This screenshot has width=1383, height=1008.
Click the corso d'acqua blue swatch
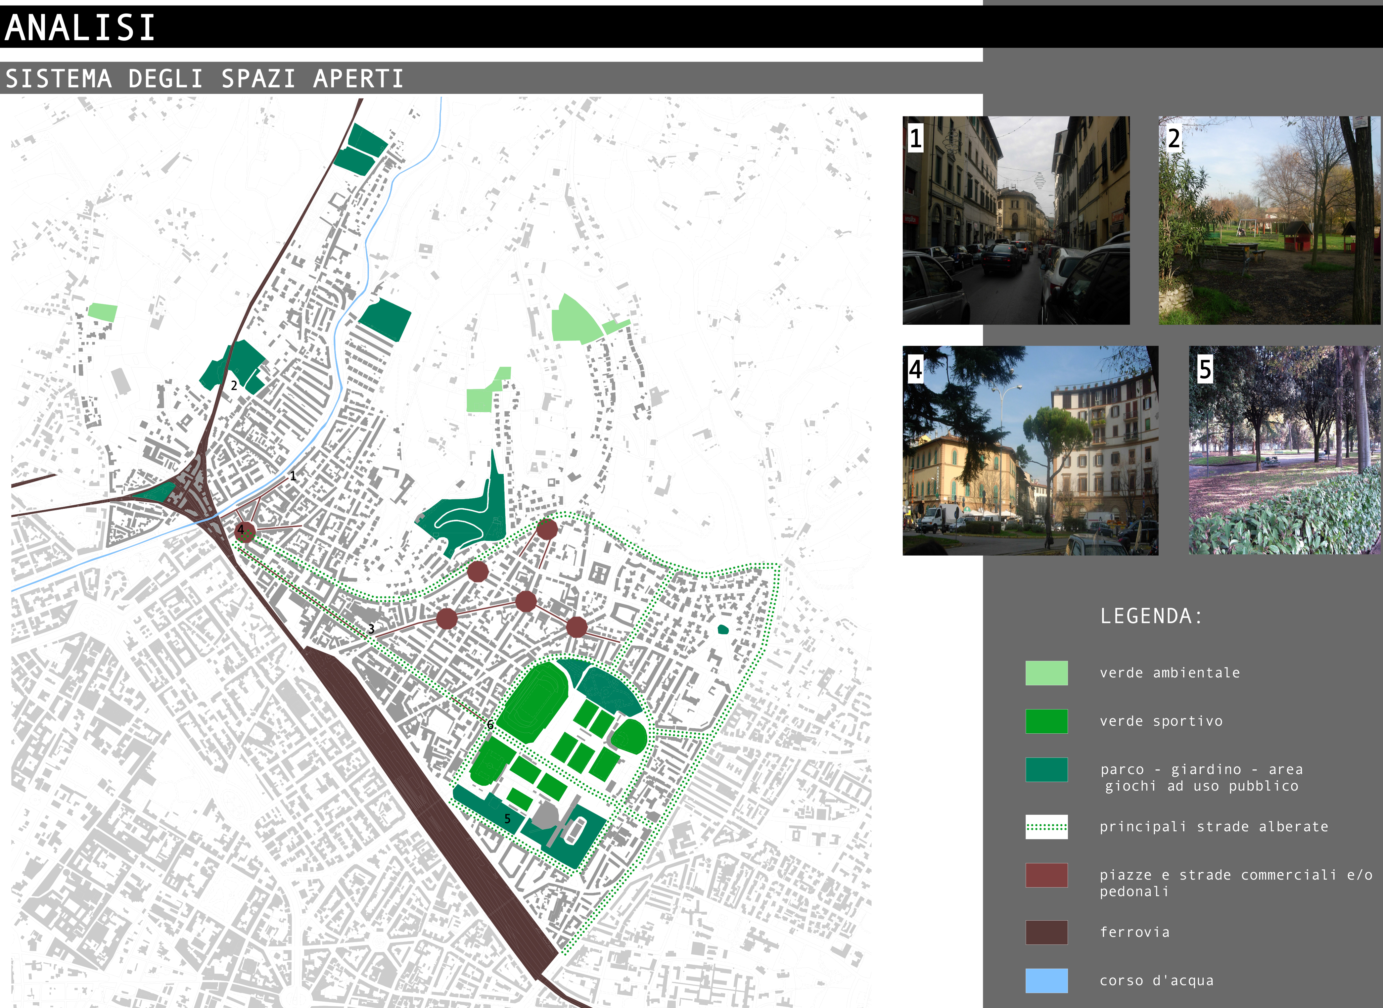pos(1046,981)
